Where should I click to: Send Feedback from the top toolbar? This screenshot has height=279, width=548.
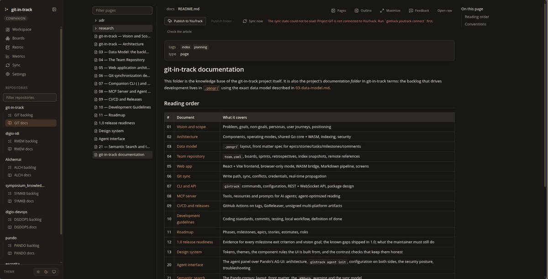point(419,10)
